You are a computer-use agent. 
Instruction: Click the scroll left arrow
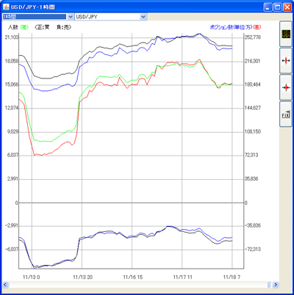point(5,285)
